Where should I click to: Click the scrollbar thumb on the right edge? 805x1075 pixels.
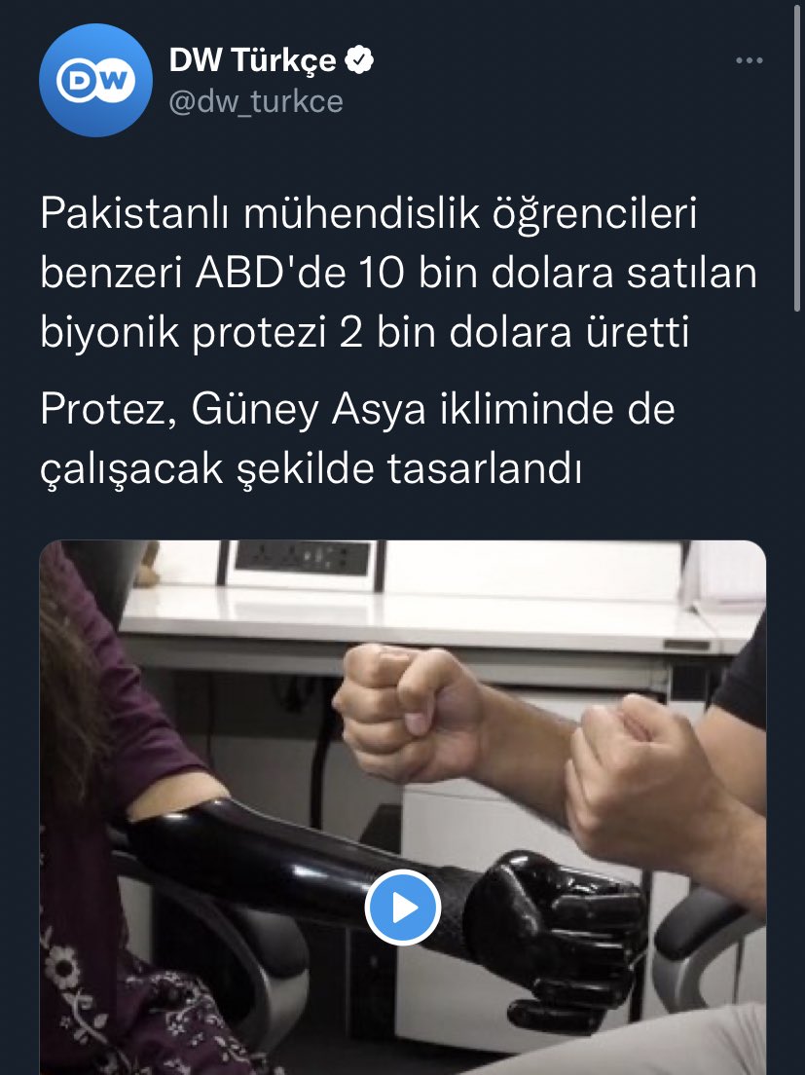tap(799, 157)
